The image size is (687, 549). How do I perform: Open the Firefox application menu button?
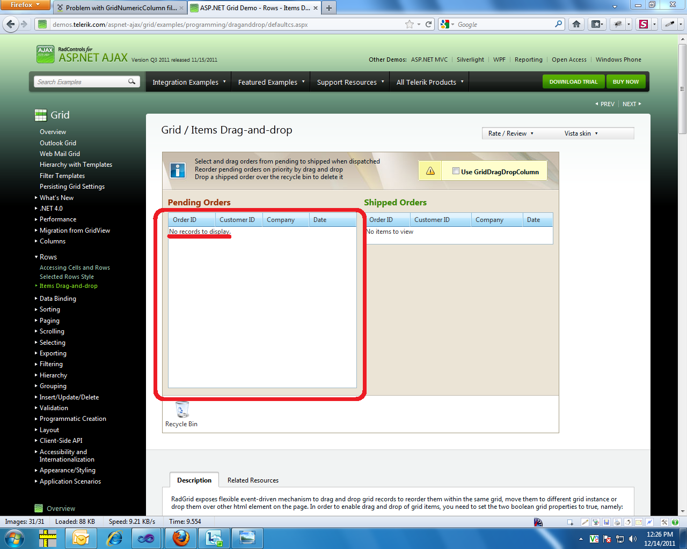coord(25,5)
